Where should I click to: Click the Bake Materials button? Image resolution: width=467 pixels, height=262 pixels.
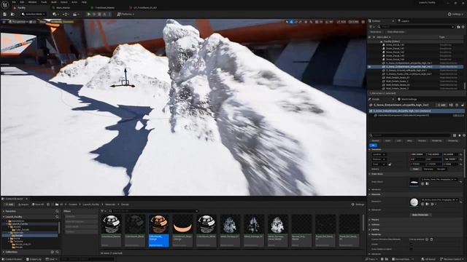[420, 215]
